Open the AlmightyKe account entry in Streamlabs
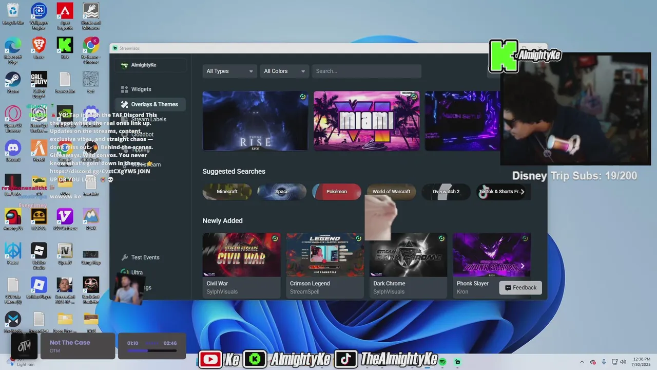This screenshot has width=657, height=370. 150,65
